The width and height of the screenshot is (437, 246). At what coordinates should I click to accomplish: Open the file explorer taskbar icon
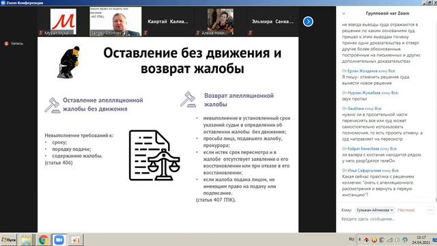pos(27,240)
